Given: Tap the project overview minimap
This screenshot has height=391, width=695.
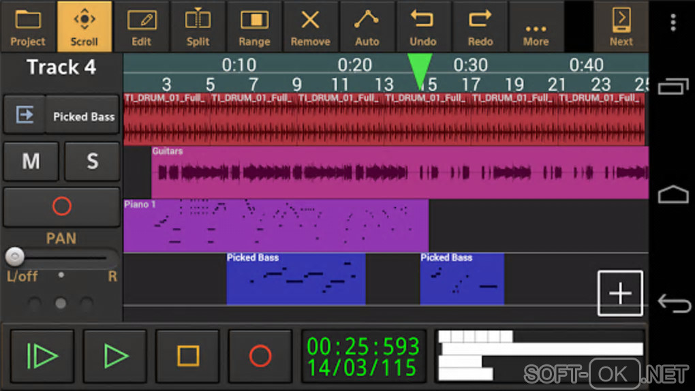Looking at the screenshot, I should (540, 356).
